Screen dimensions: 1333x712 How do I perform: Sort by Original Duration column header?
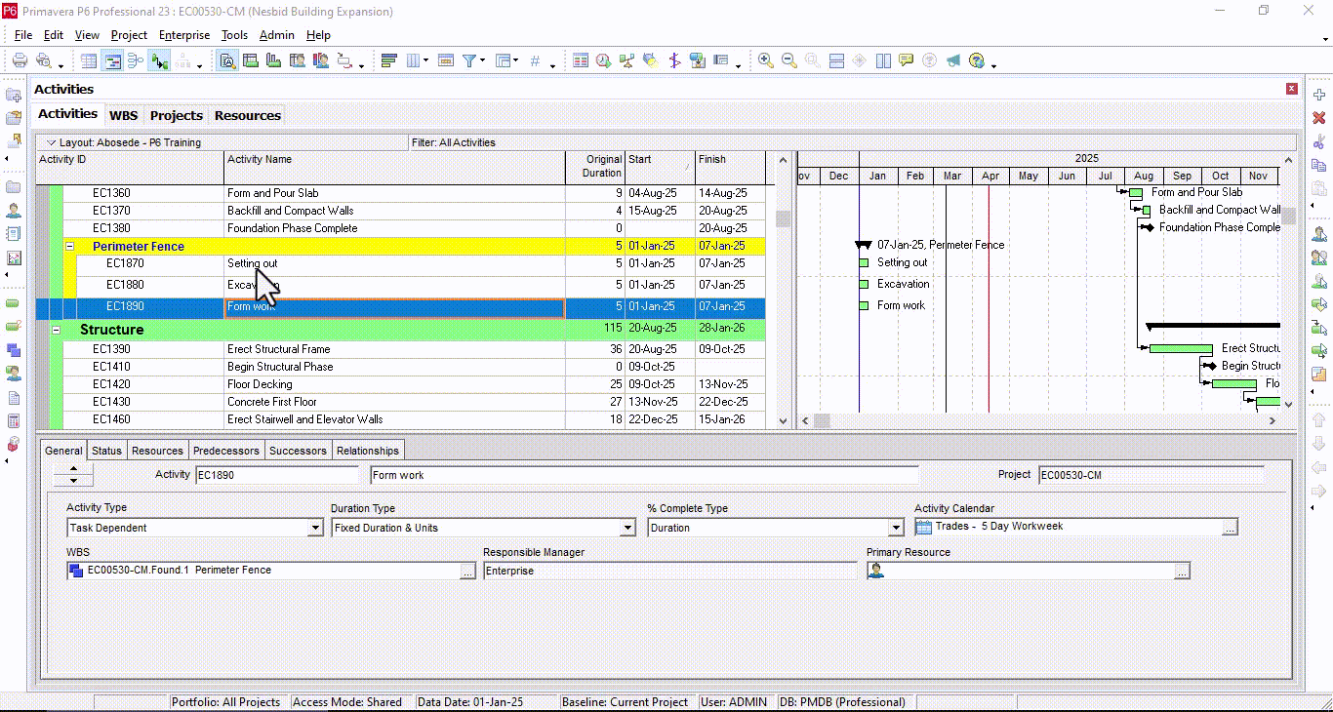(595, 167)
